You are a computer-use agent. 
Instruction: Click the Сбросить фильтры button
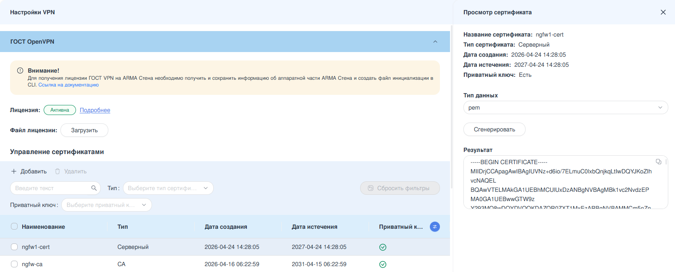coord(400,188)
